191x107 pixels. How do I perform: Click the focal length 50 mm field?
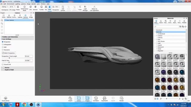click(x=29, y=56)
